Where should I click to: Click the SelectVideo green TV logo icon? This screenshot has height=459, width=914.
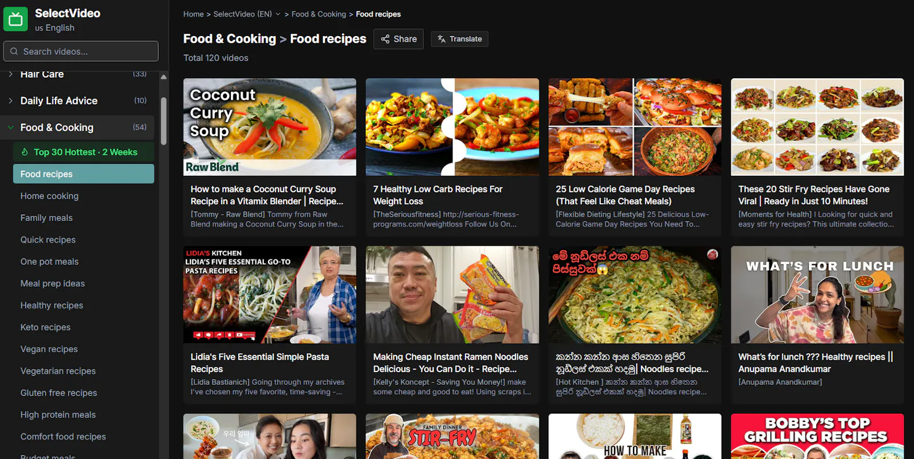(x=15, y=19)
